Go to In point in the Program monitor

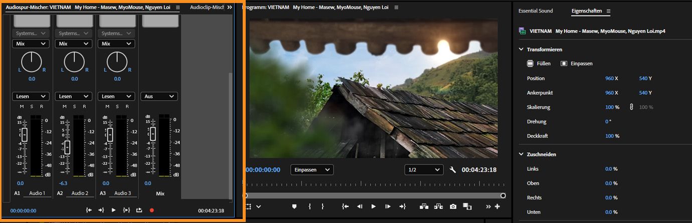345,206
